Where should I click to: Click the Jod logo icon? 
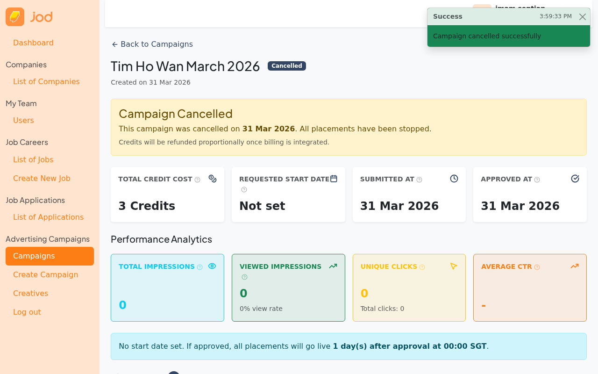pos(14,16)
